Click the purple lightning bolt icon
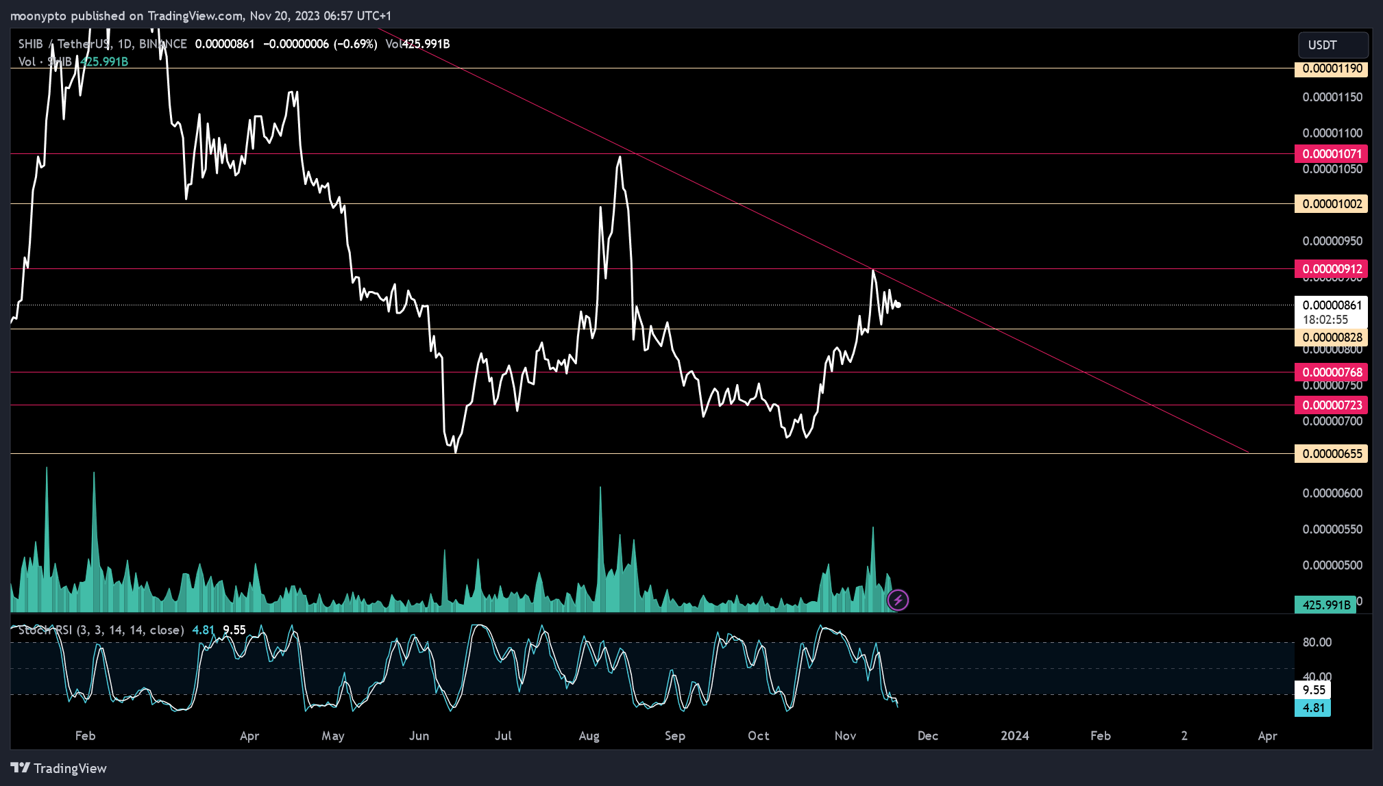Screen dimensions: 1383x786 (x=898, y=600)
